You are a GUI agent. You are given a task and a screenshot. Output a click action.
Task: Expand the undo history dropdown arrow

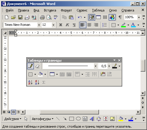point(85,17)
